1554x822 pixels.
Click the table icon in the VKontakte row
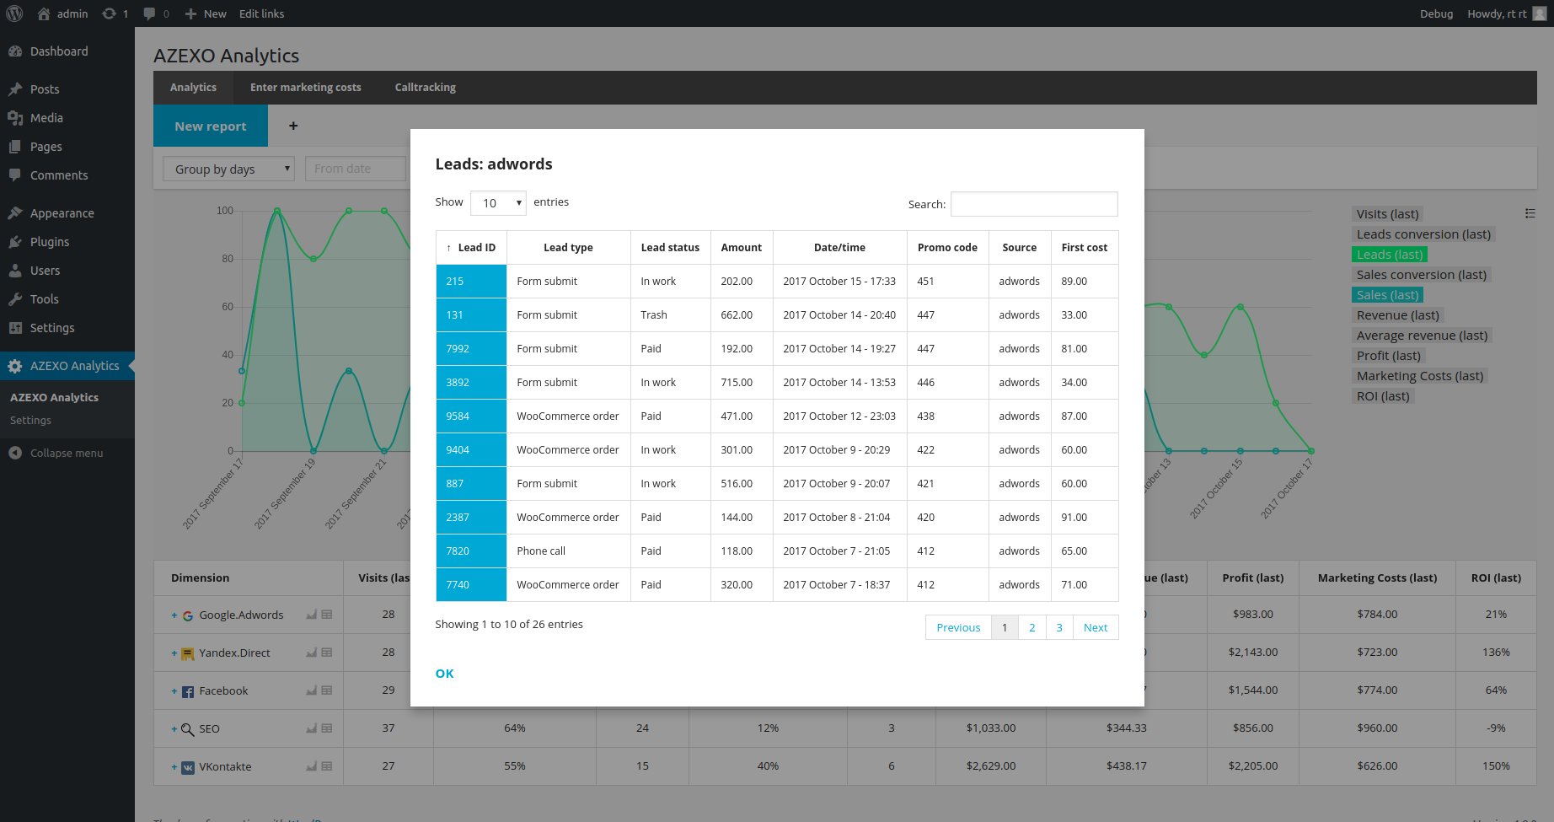pos(327,766)
